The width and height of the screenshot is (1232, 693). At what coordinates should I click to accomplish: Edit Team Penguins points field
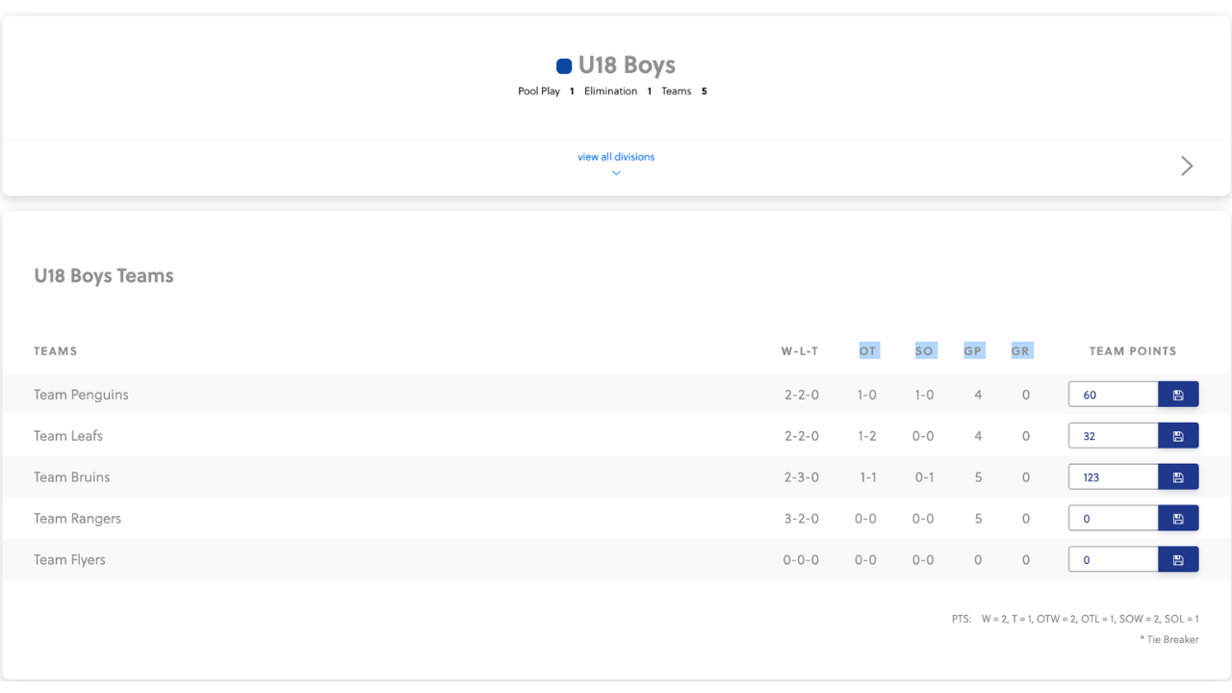tap(1113, 395)
